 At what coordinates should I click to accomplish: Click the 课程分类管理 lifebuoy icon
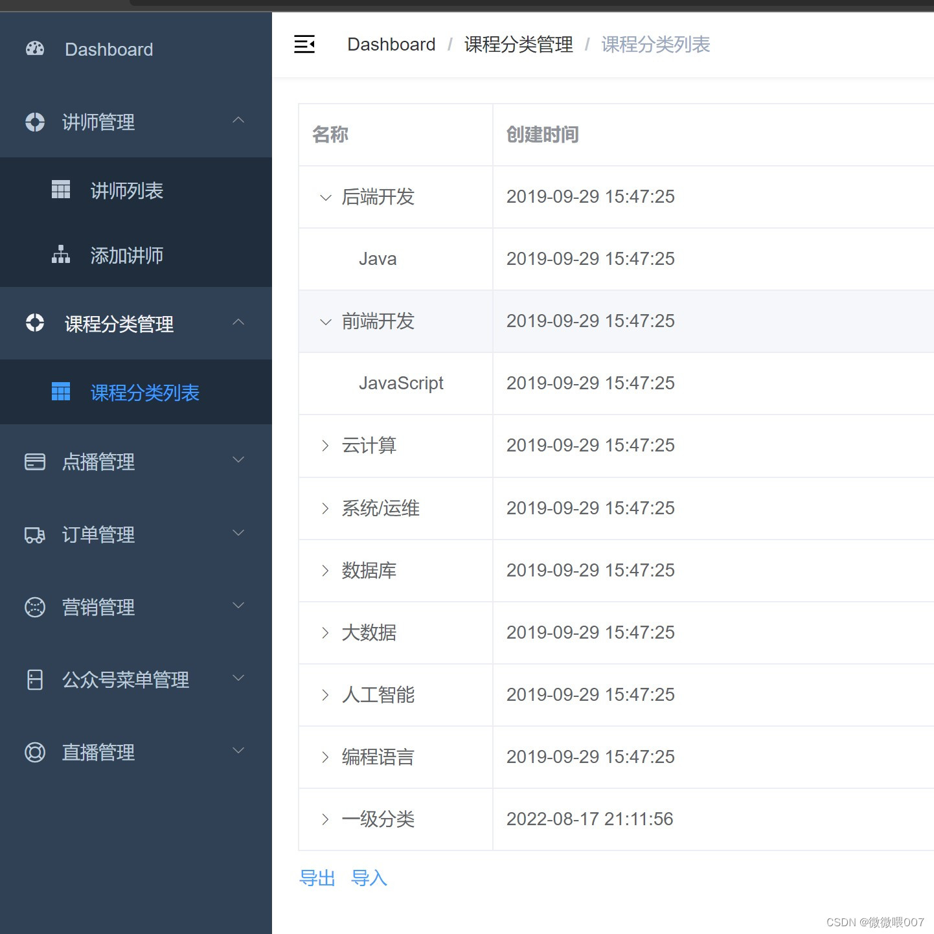[x=35, y=323]
